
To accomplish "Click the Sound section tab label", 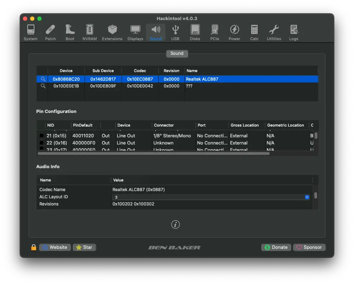I will point(177,53).
